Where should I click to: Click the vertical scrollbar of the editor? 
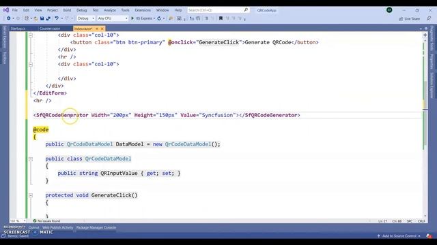[425, 128]
